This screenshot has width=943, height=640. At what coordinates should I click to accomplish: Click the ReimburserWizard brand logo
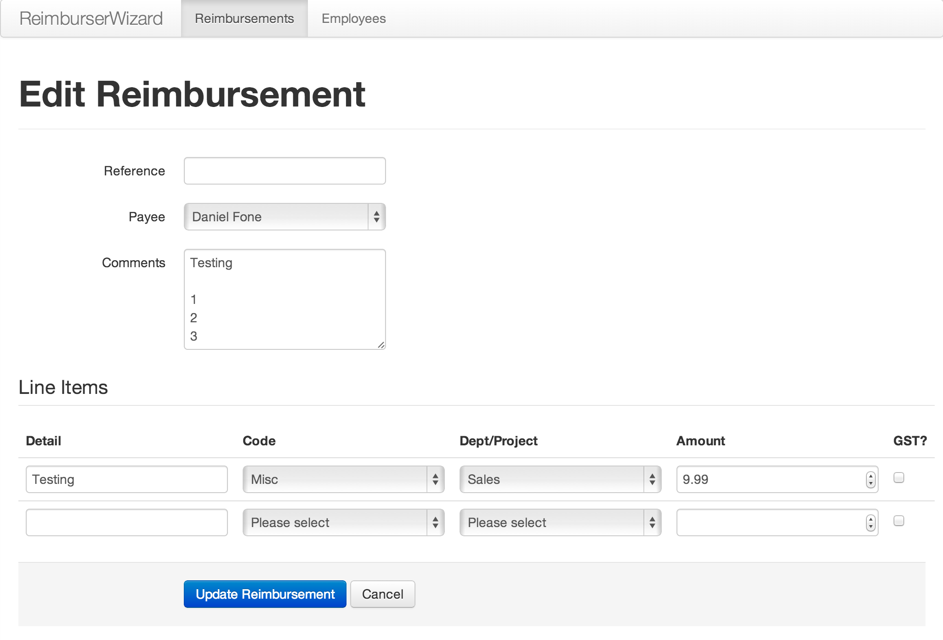91,18
